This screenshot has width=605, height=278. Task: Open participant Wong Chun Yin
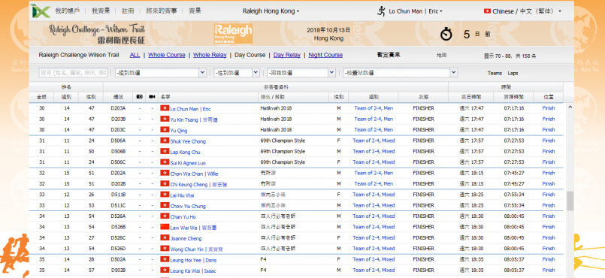click(196, 249)
